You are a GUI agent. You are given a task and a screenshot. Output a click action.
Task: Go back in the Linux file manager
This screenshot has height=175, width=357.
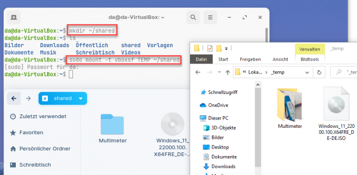click(x=14, y=99)
